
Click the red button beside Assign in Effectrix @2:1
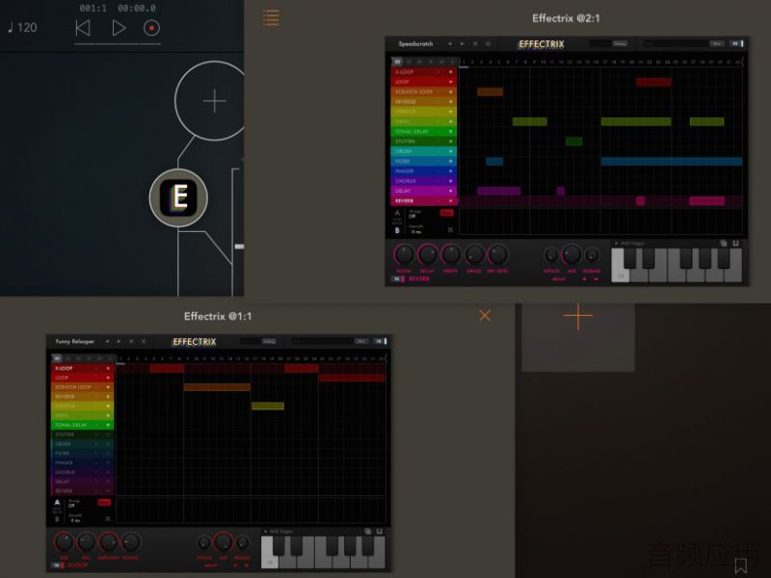(446, 213)
